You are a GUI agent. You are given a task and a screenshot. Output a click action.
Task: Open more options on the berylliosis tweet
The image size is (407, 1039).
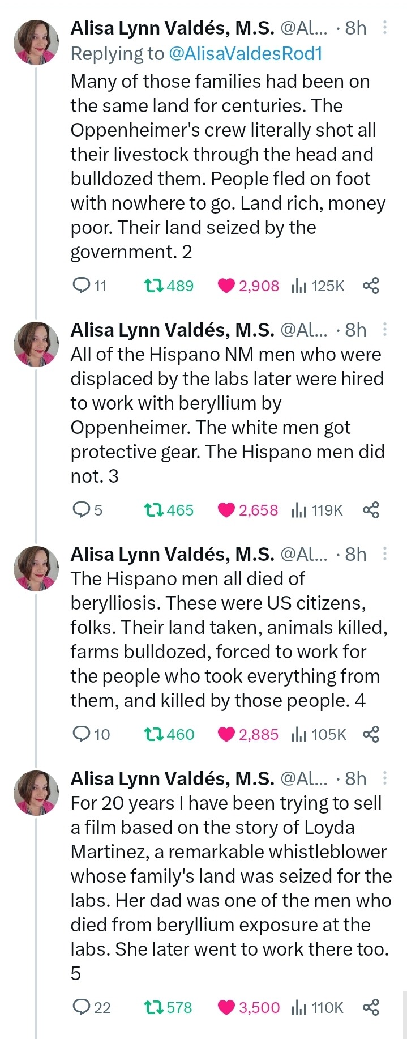[385, 554]
